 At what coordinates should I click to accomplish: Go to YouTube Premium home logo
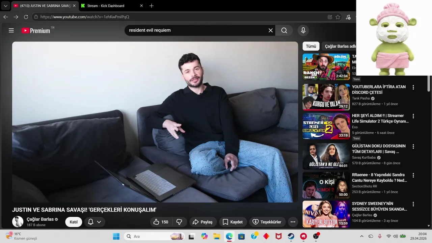click(36, 30)
